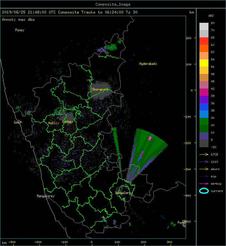Click the cyan current ellipse symbol
The image size is (226, 246).
pyautogui.click(x=204, y=191)
